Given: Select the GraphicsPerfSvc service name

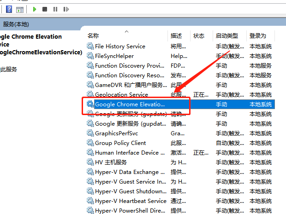Looking at the screenshot, I should [x=116, y=133].
